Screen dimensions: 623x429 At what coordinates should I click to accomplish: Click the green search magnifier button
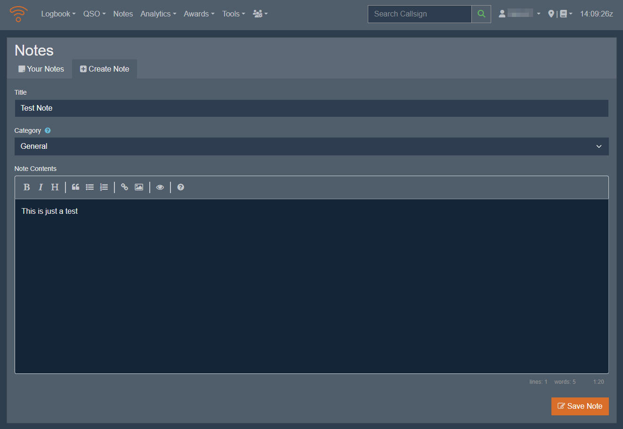click(481, 14)
